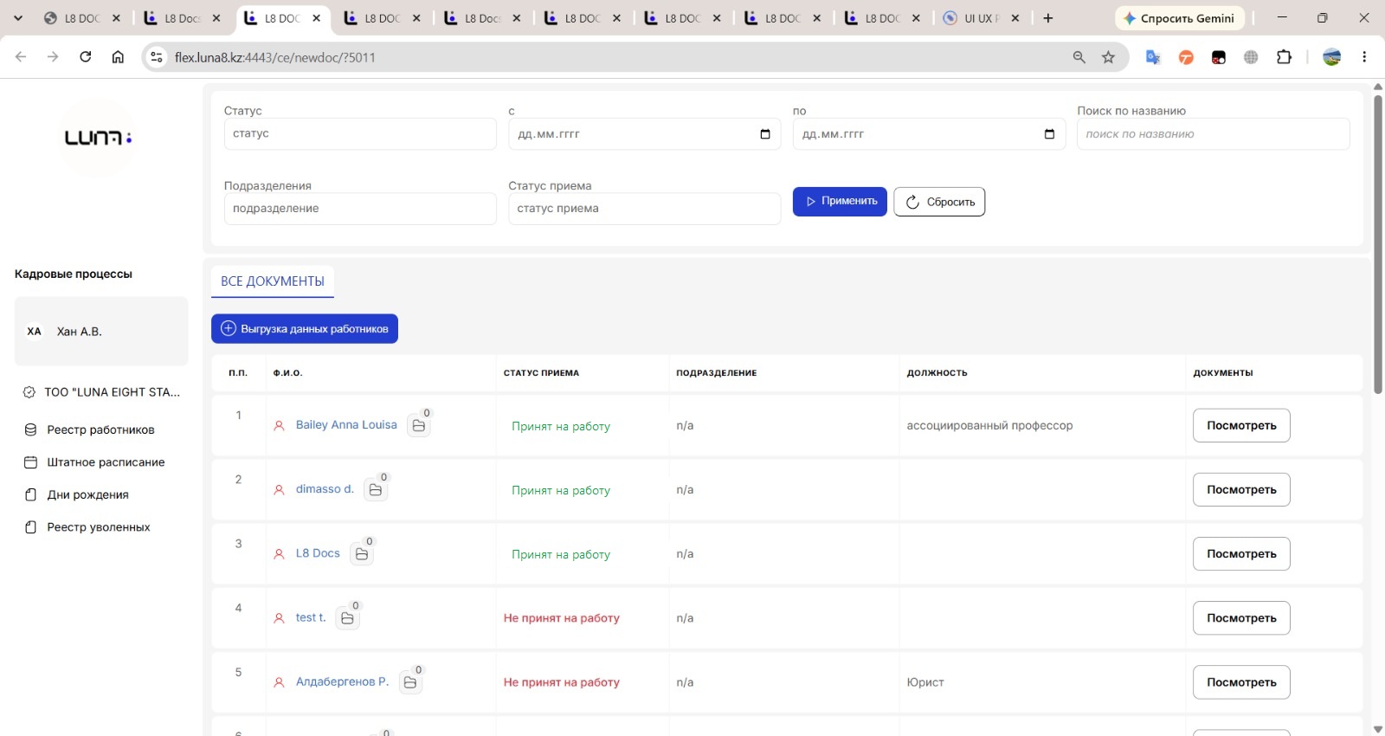The height and width of the screenshot is (736, 1385).
Task: Click person icon before Алдабергенов Р.
Action: (279, 681)
